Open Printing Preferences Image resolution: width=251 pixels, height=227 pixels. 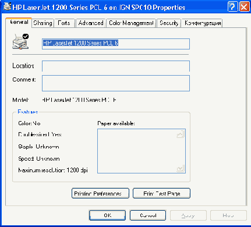[100, 193]
